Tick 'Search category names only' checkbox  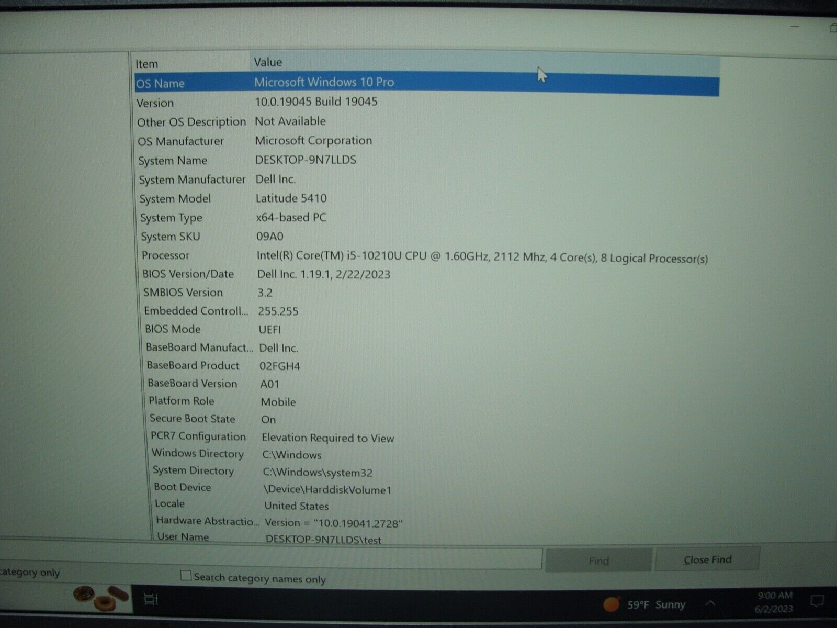pyautogui.click(x=186, y=576)
